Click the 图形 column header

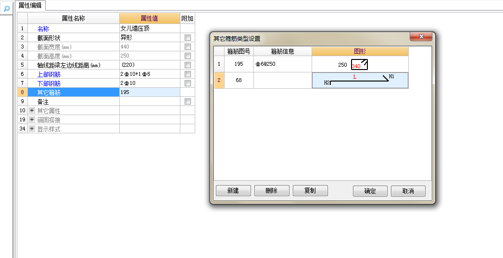[x=360, y=51]
